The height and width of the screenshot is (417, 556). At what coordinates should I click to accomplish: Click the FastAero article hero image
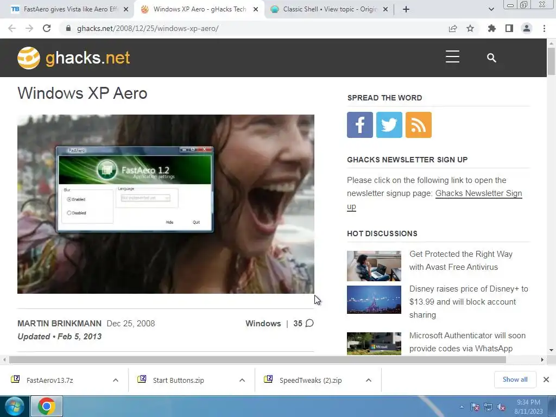[x=166, y=204]
